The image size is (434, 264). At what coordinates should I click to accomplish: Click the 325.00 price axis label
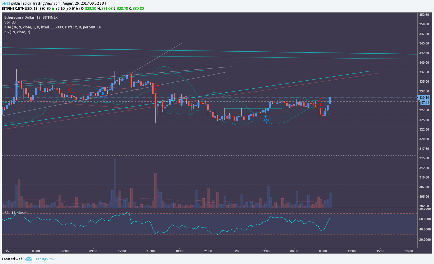tap(424, 120)
